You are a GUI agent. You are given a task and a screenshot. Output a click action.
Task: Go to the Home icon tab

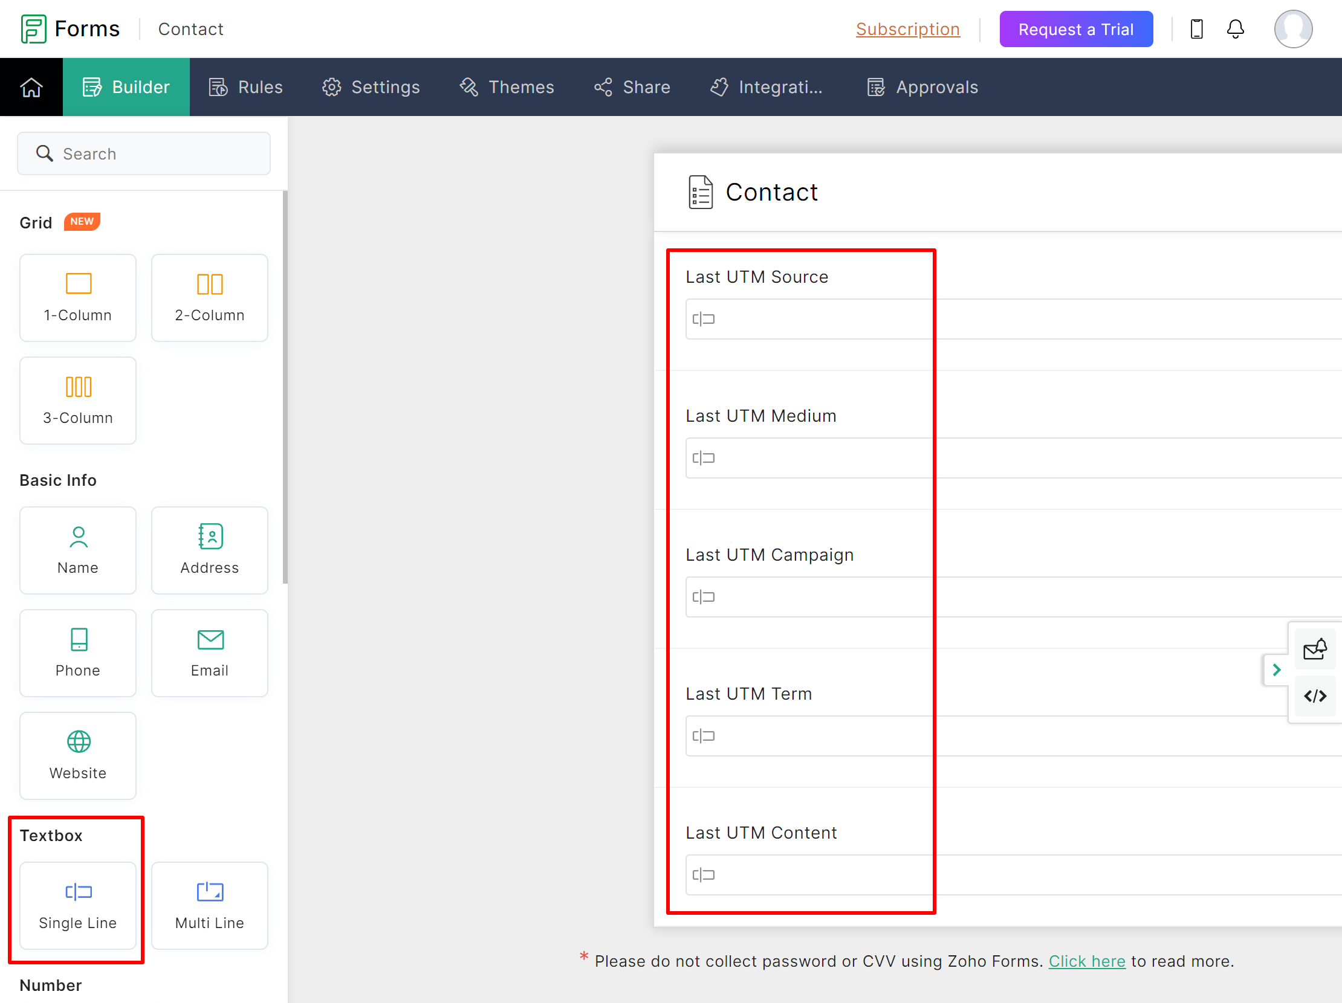tap(31, 88)
